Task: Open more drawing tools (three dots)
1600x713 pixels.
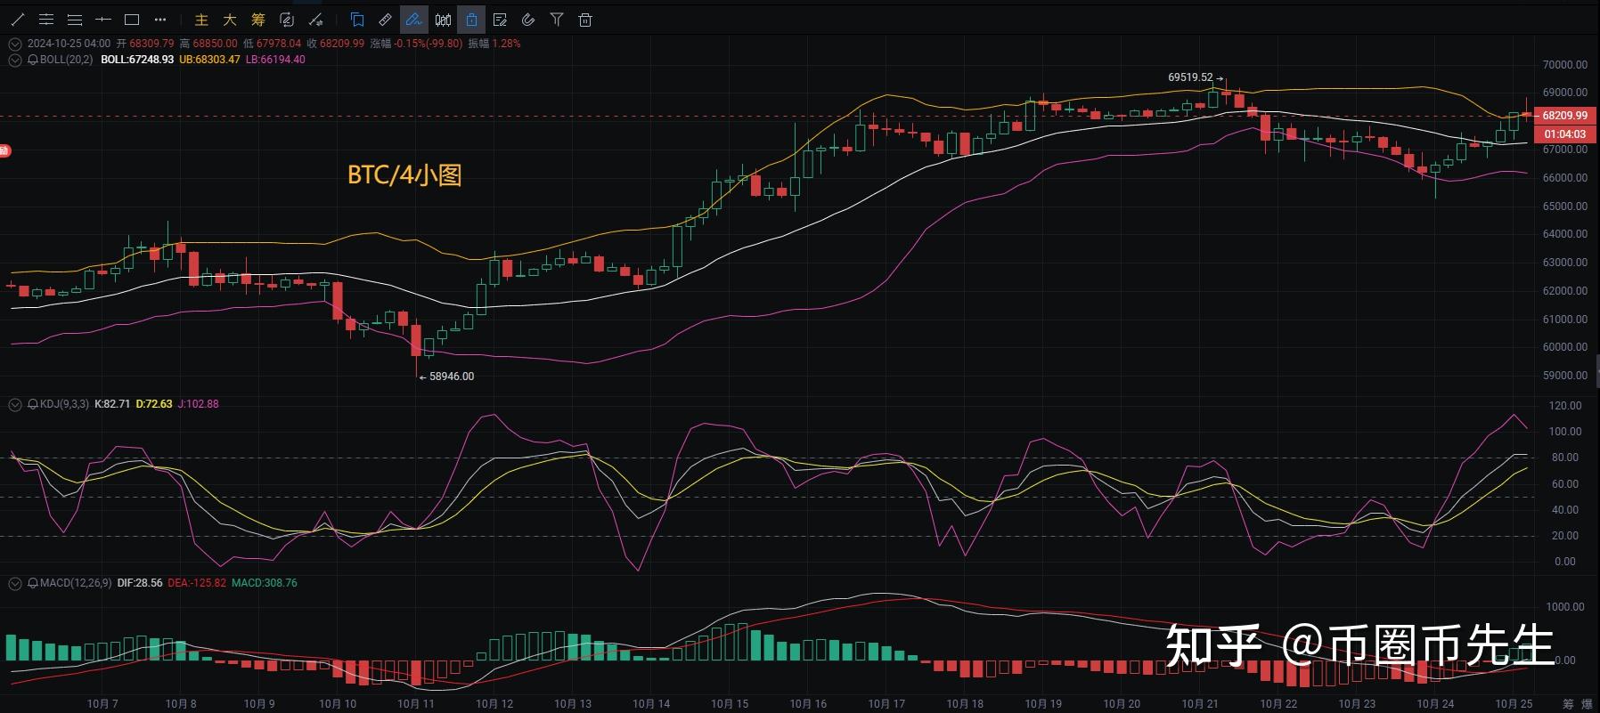Action: (x=160, y=20)
